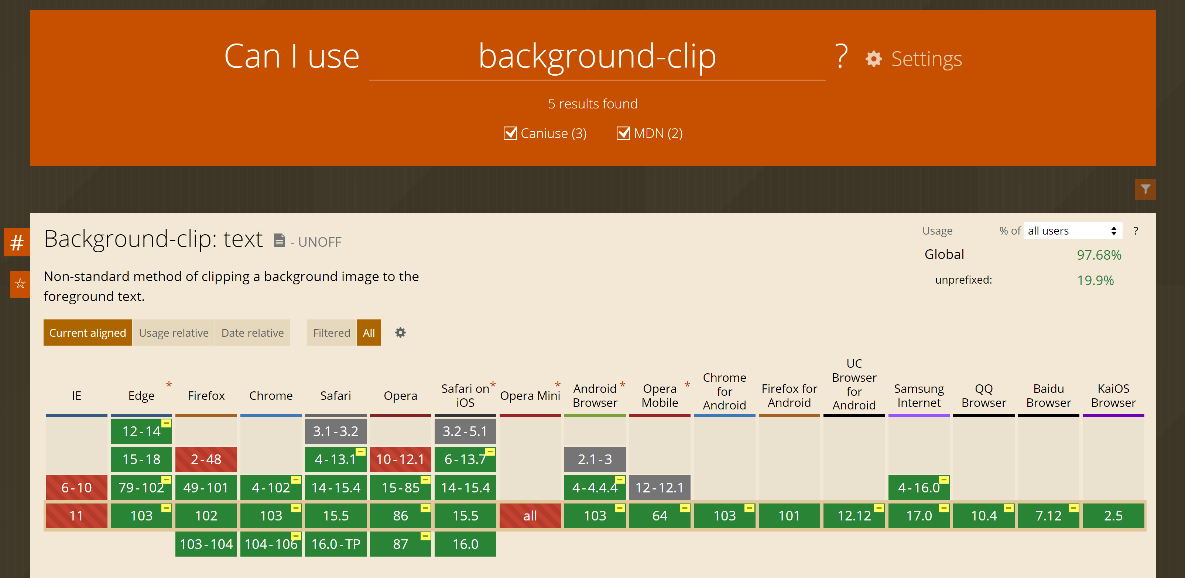Viewport: 1185px width, 578px height.
Task: Click the Global usage 97.68% value
Action: pos(1099,255)
